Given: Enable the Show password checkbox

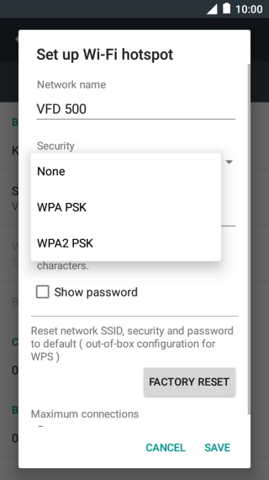Looking at the screenshot, I should (x=43, y=292).
